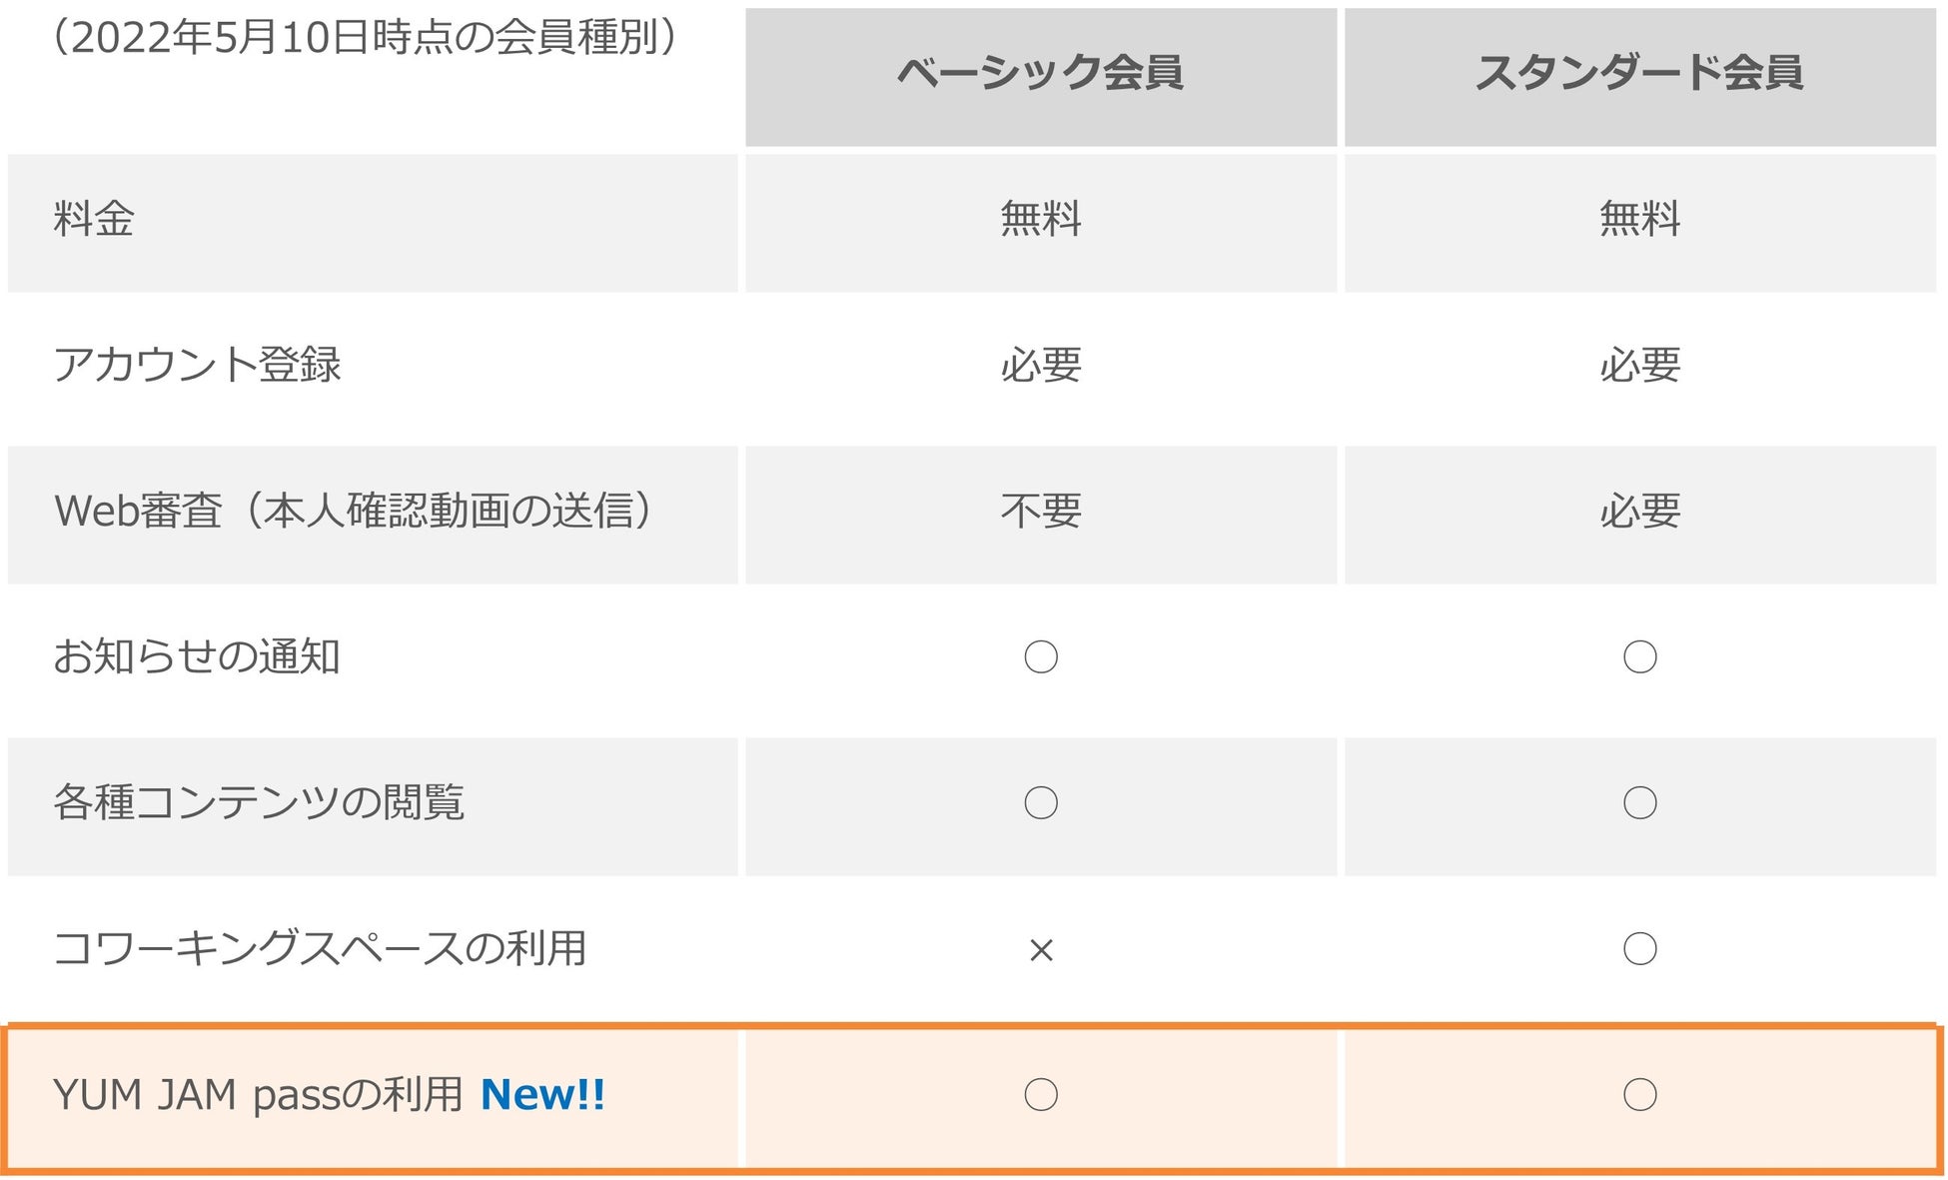
Task: Click the Standard circle for 各種コンテンツの閲覧
Action: tap(1639, 802)
